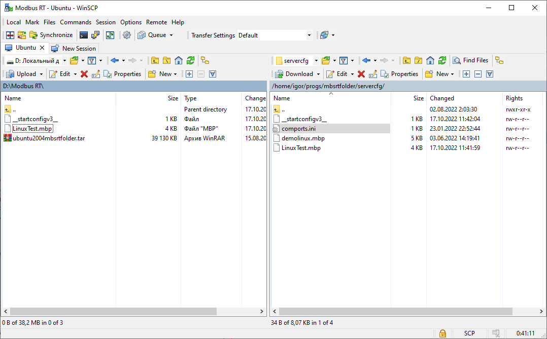Select ubuntu2004mbsrtfolder.tar in local panel
Image resolution: width=547 pixels, height=339 pixels.
[x=49, y=138]
